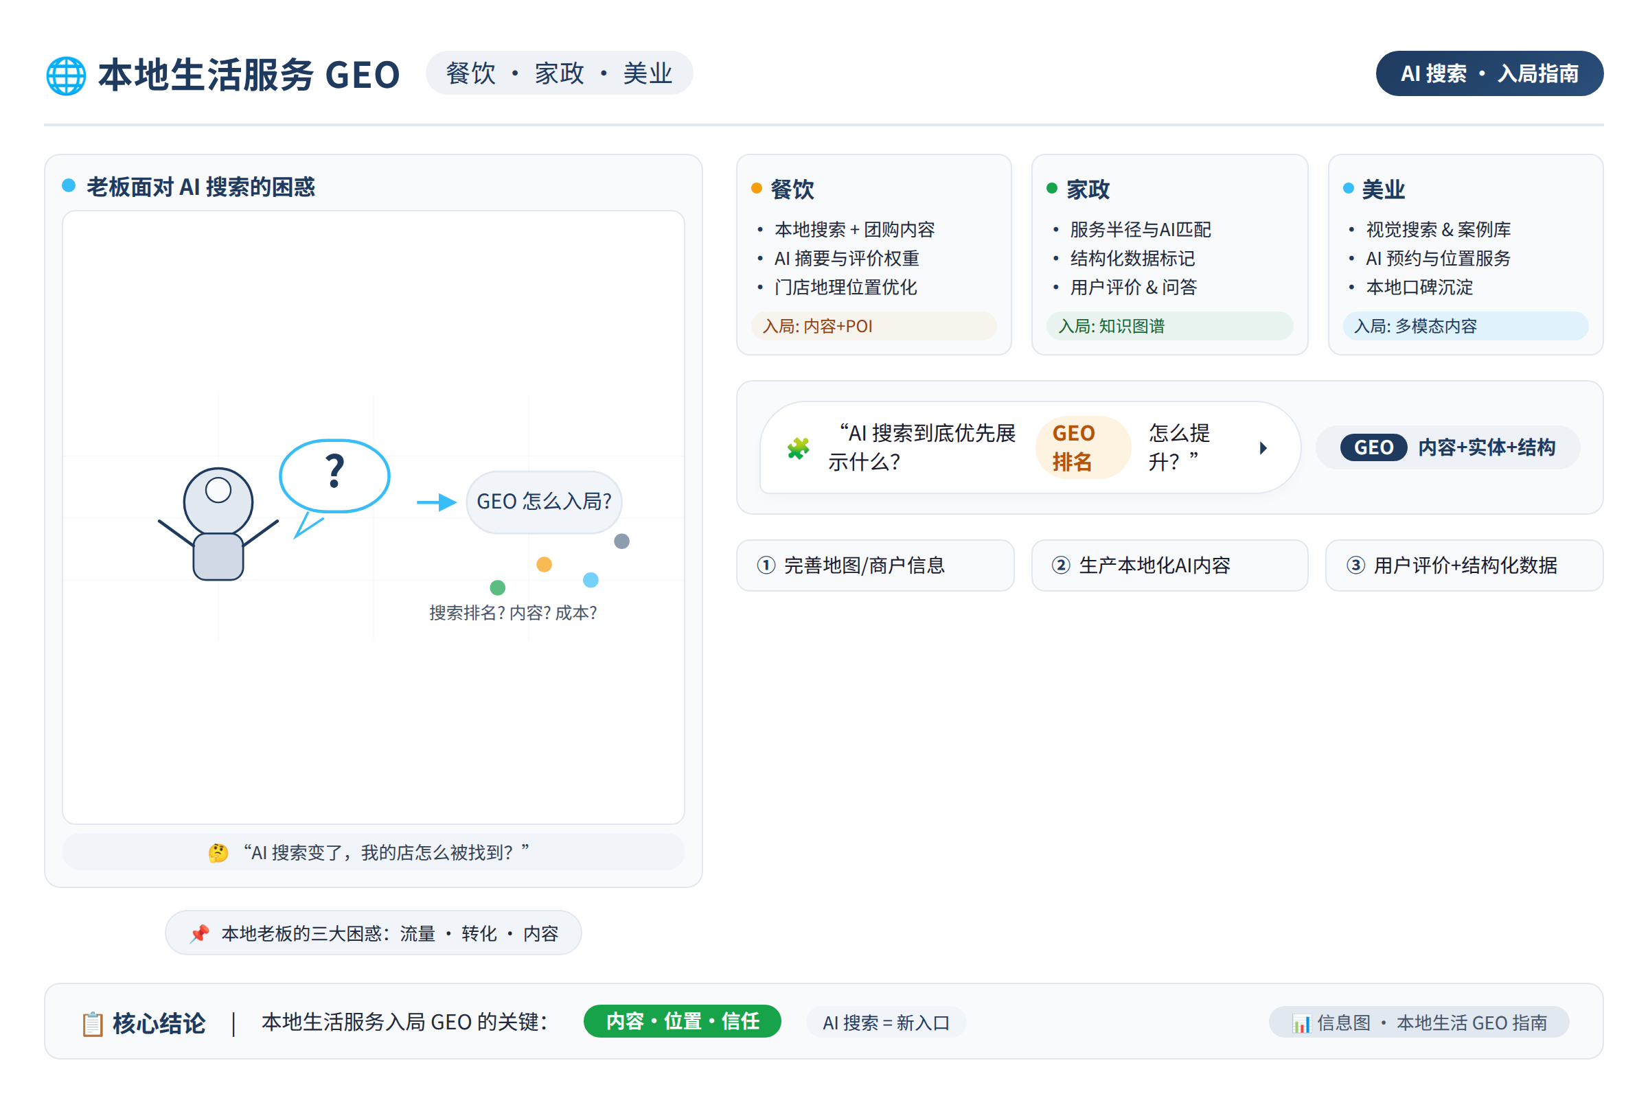Click step ② 生产本地化AI内容

(x=1169, y=565)
